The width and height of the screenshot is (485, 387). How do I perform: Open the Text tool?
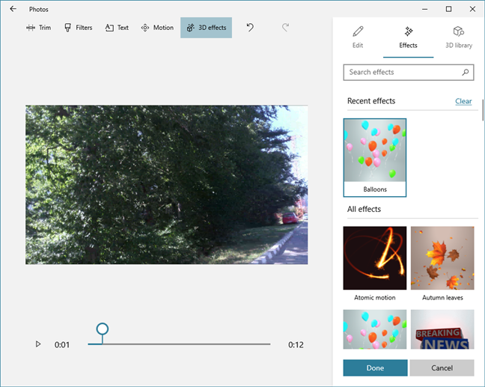[x=117, y=28]
